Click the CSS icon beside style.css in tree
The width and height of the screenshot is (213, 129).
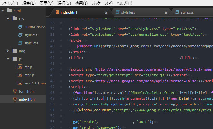pyautogui.click(x=20, y=35)
